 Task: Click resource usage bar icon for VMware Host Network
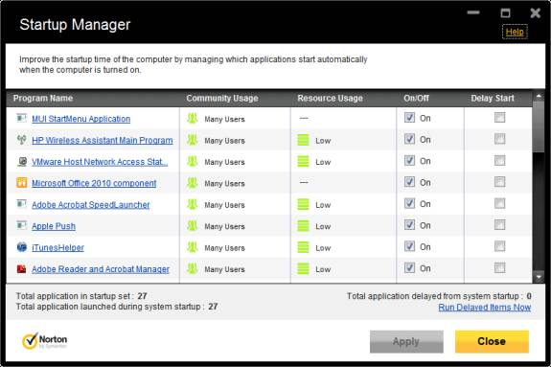[303, 161]
